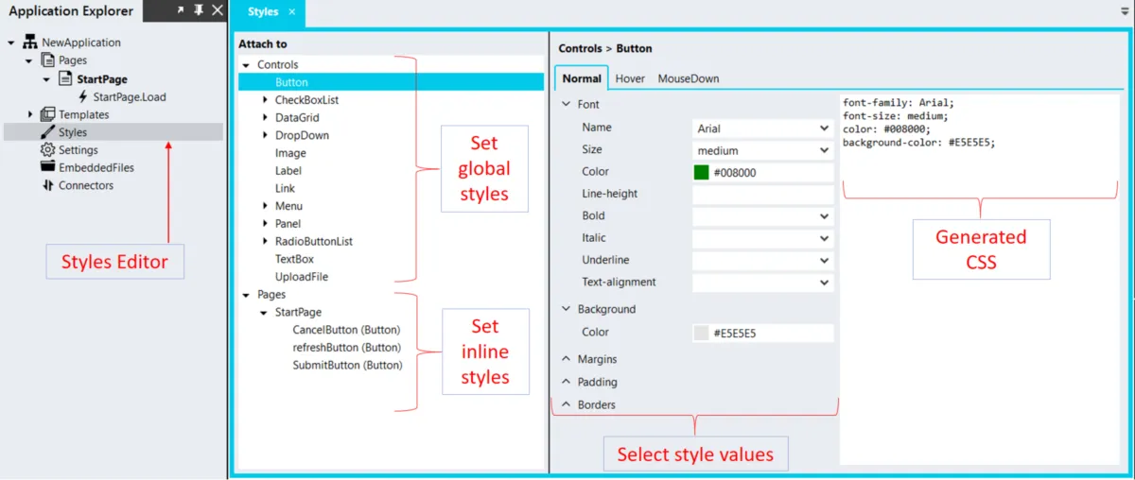Viewport: 1135px width, 480px height.
Task: Click the EmbeddedFiles folder icon
Action: pyautogui.click(x=47, y=168)
